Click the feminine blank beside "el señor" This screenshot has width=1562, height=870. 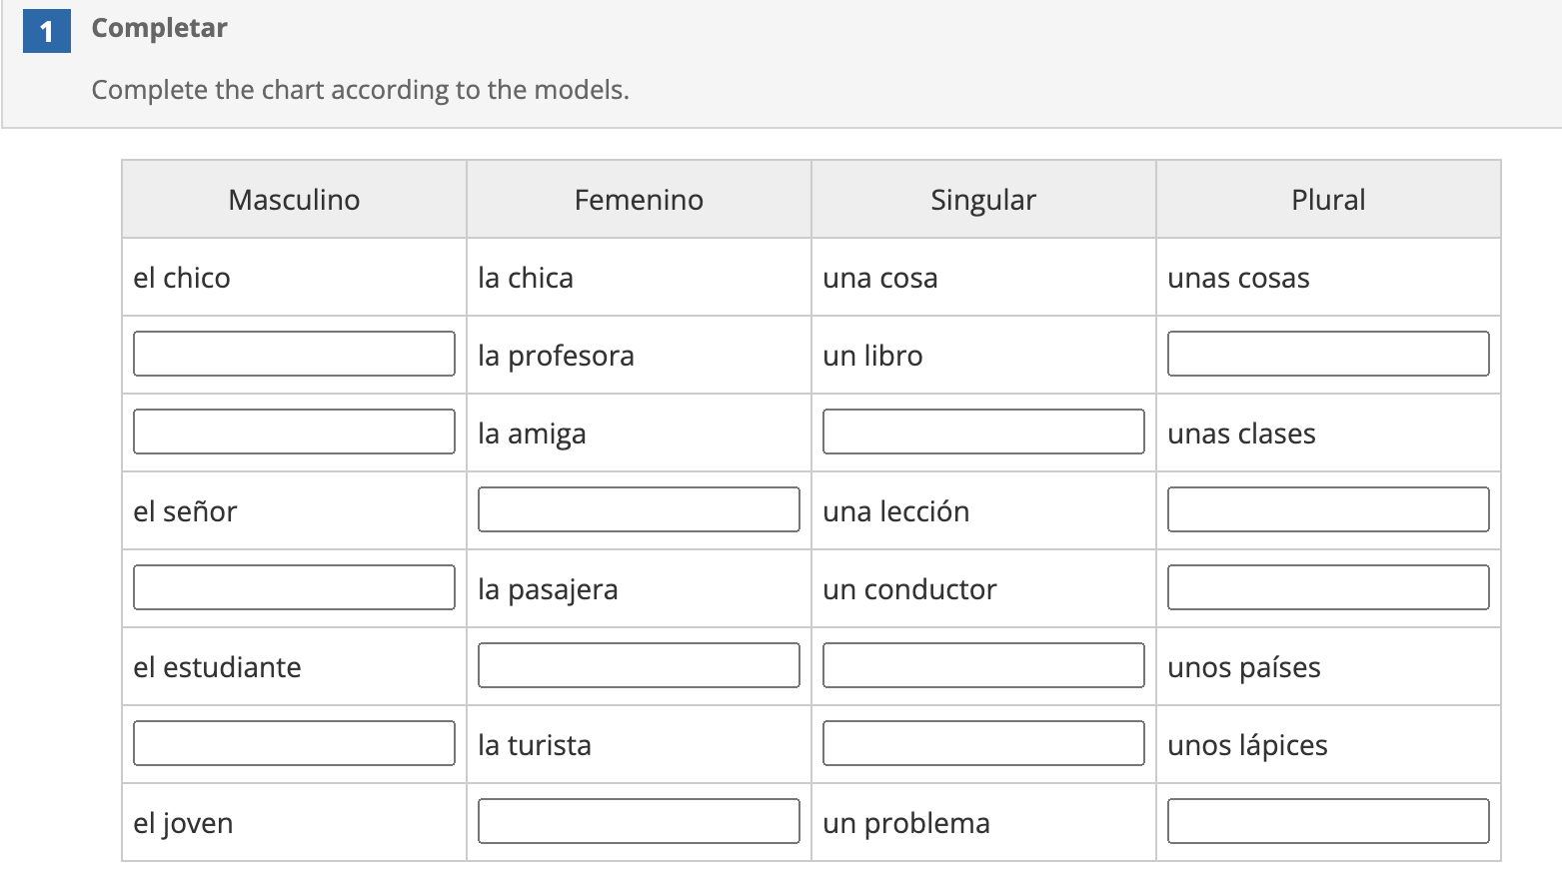pos(639,509)
